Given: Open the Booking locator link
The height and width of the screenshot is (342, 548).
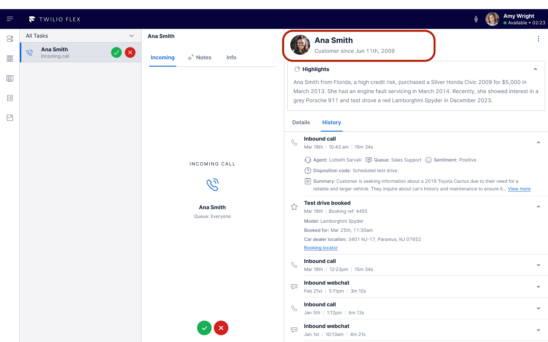Looking at the screenshot, I should point(321,248).
